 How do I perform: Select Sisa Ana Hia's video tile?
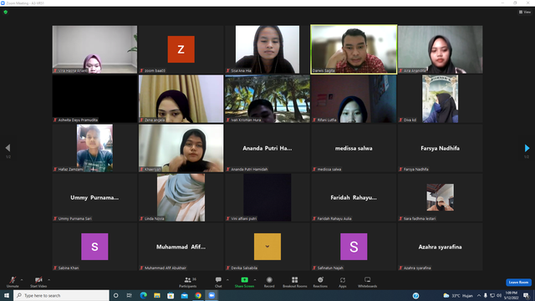pyautogui.click(x=267, y=49)
